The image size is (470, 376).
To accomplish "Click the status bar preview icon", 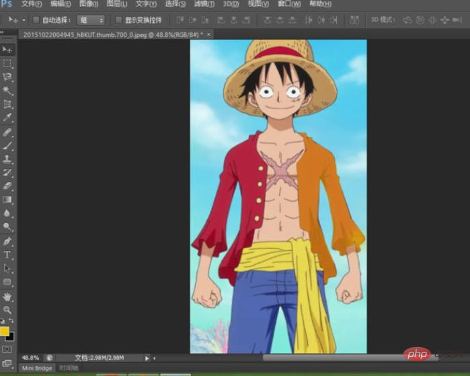I will 49,358.
